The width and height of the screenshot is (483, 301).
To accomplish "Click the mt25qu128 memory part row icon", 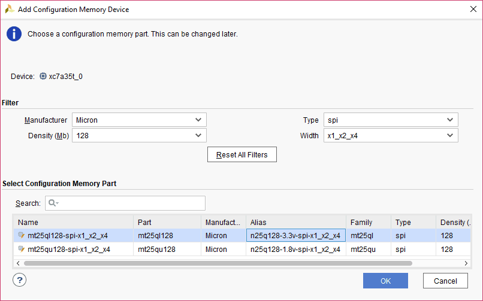I will (x=22, y=250).
